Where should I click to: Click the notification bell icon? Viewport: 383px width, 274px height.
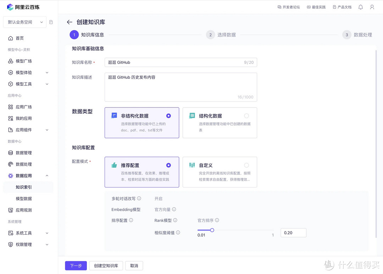[x=361, y=7]
